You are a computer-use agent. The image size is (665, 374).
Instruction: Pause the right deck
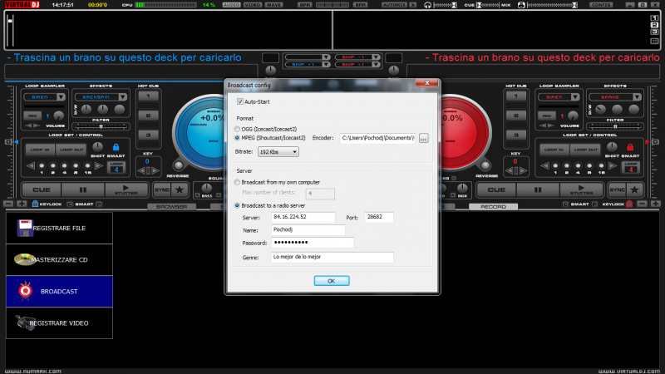(538, 190)
